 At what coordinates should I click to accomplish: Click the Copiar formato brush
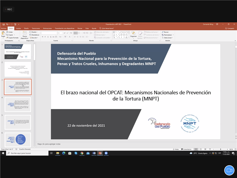(12, 38)
